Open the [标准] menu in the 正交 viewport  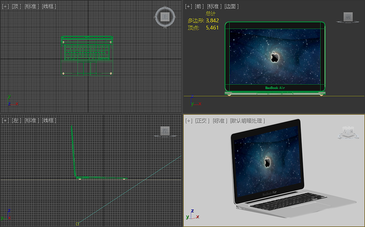click(220, 121)
